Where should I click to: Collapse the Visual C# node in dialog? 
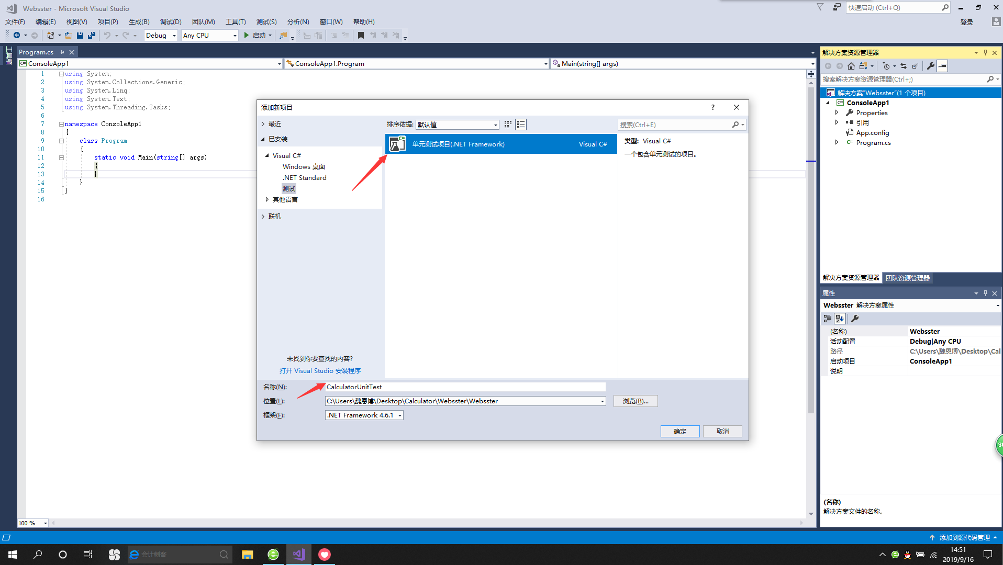pos(267,155)
